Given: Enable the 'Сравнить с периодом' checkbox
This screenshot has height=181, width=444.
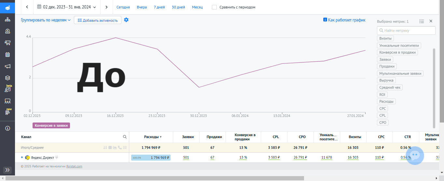Looking at the screenshot, I should tap(214, 7).
